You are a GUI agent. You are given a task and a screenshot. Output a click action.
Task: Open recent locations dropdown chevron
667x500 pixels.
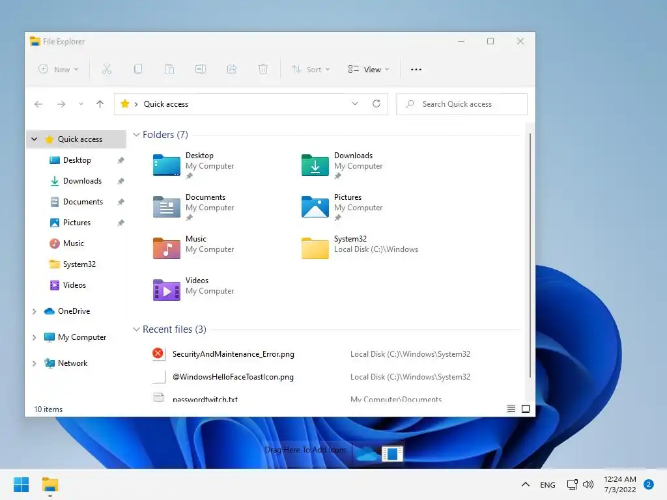[x=81, y=104]
